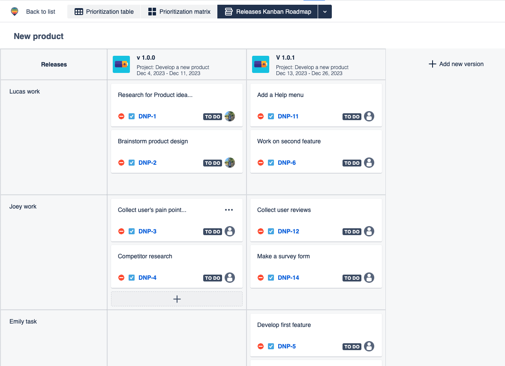Go Back to list
The height and width of the screenshot is (366, 505).
pos(40,12)
